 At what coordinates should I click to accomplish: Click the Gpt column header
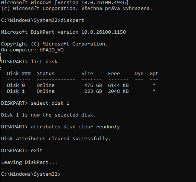click(154, 74)
